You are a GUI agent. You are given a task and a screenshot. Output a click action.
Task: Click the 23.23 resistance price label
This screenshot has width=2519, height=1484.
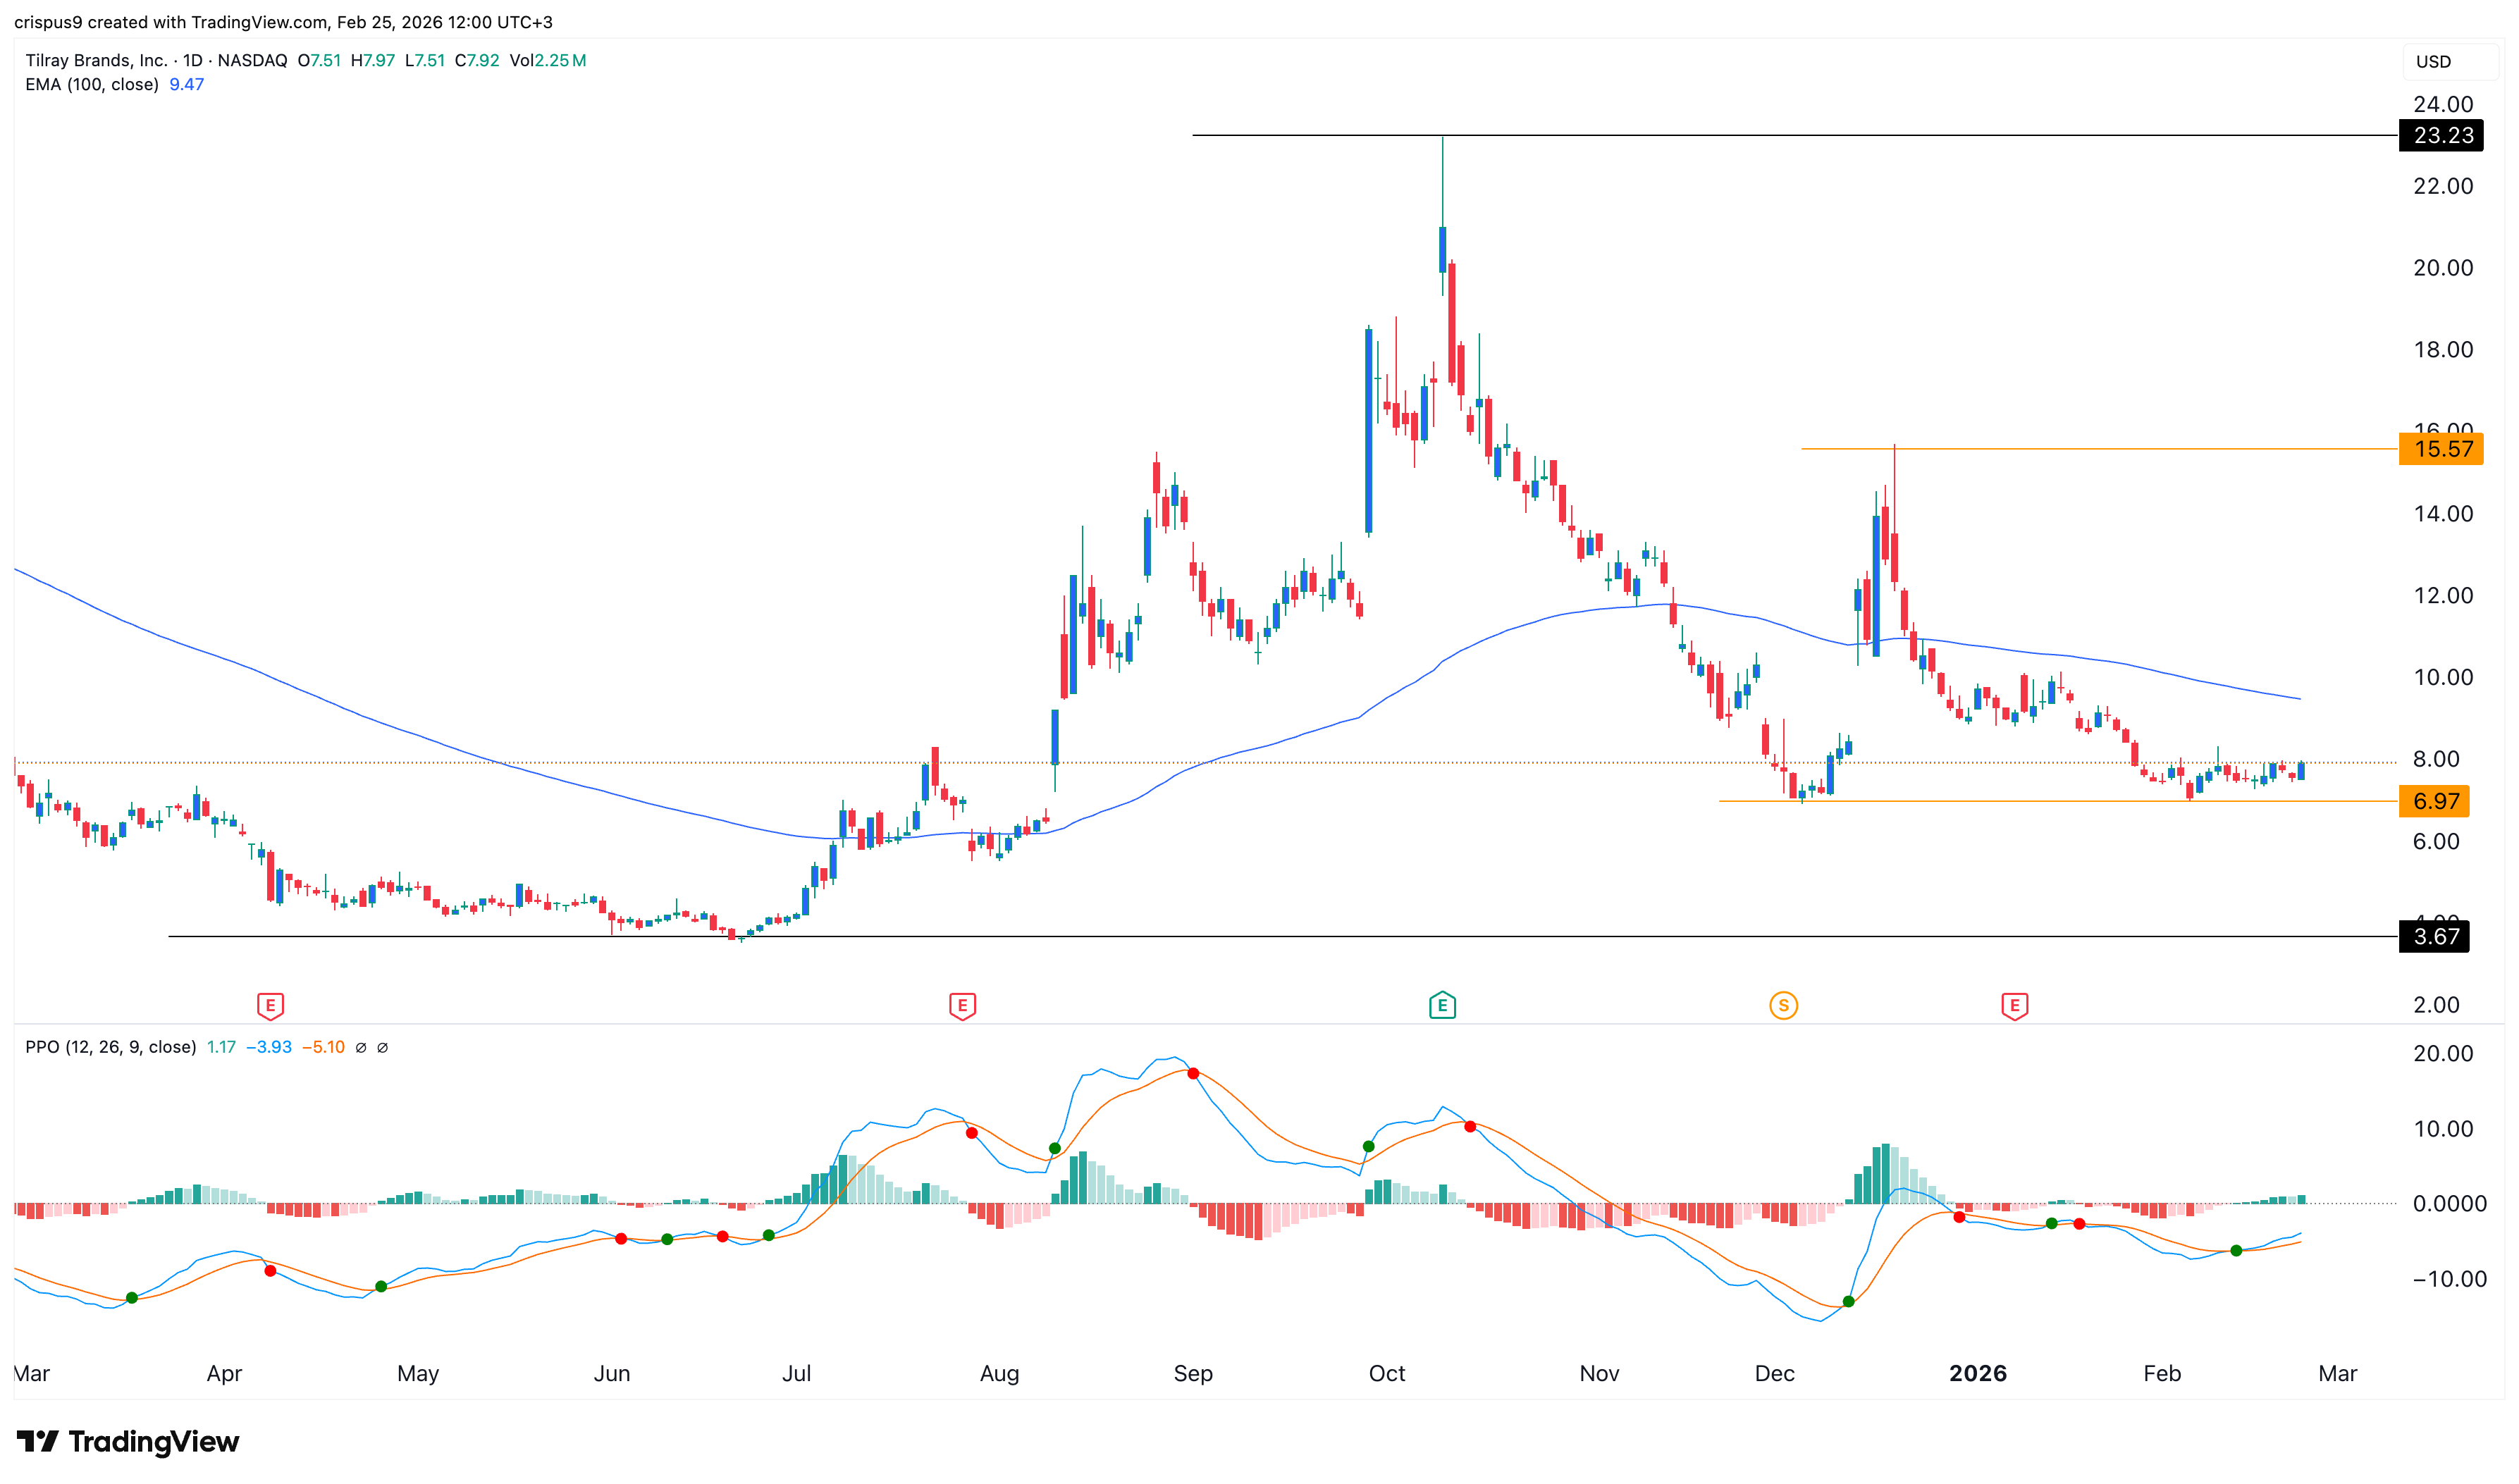tap(2440, 136)
